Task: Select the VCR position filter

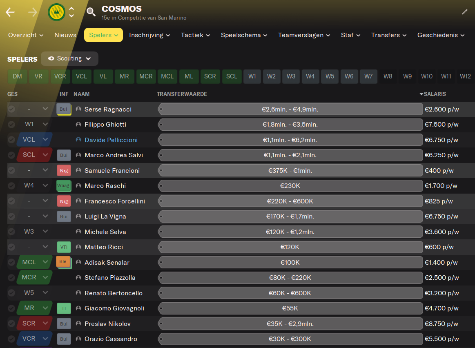Action: coord(60,76)
